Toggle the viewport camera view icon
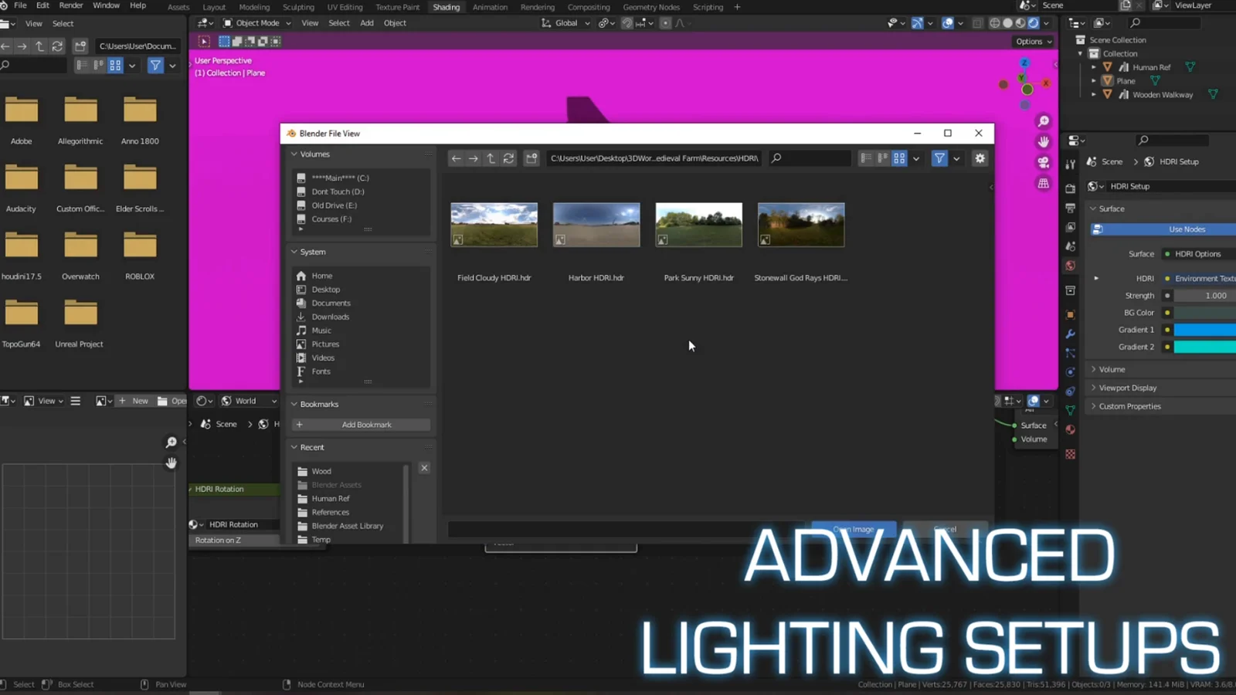 tap(1044, 162)
